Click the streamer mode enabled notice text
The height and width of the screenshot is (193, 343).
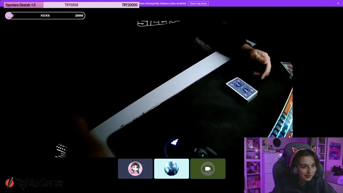tap(163, 3)
